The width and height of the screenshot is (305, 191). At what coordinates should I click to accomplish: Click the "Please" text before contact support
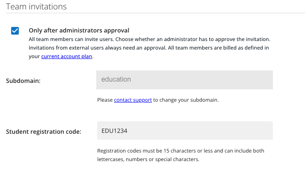point(105,100)
